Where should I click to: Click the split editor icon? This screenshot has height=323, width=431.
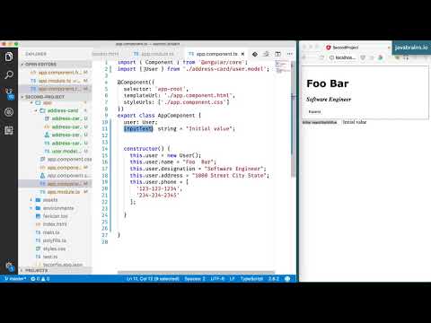(x=277, y=54)
